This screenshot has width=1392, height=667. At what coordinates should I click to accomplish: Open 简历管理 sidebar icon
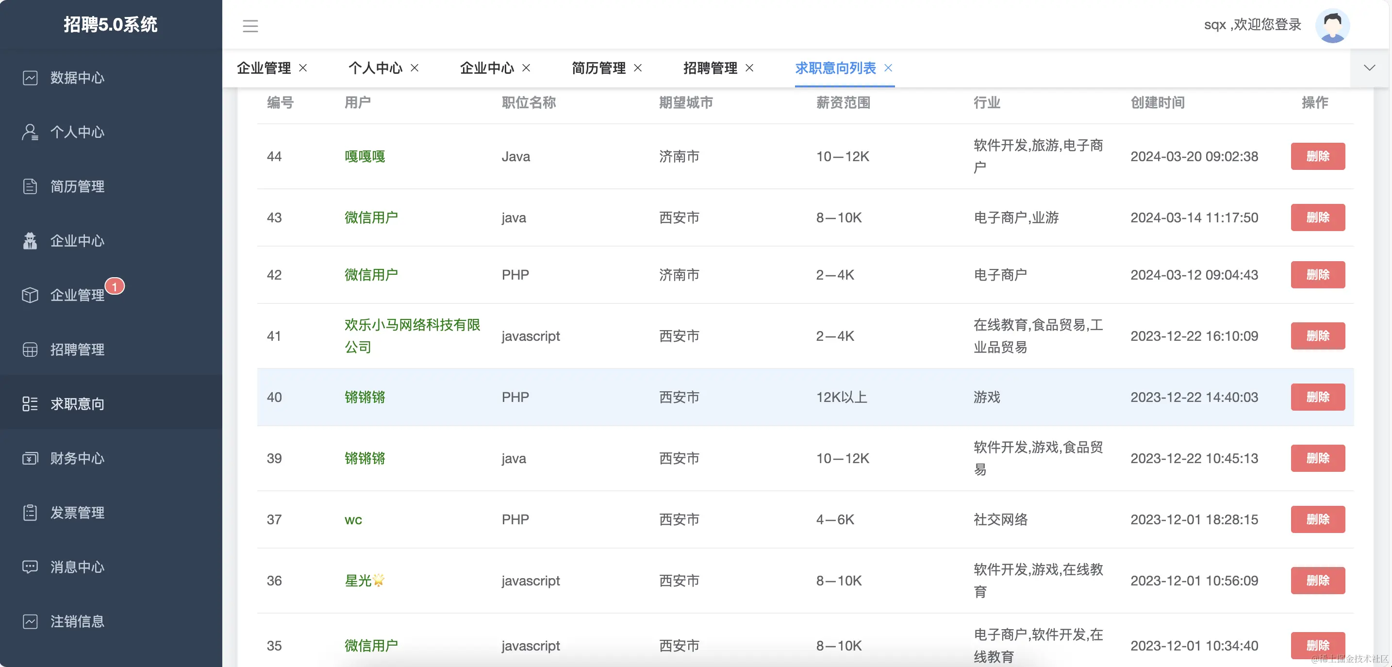click(30, 186)
